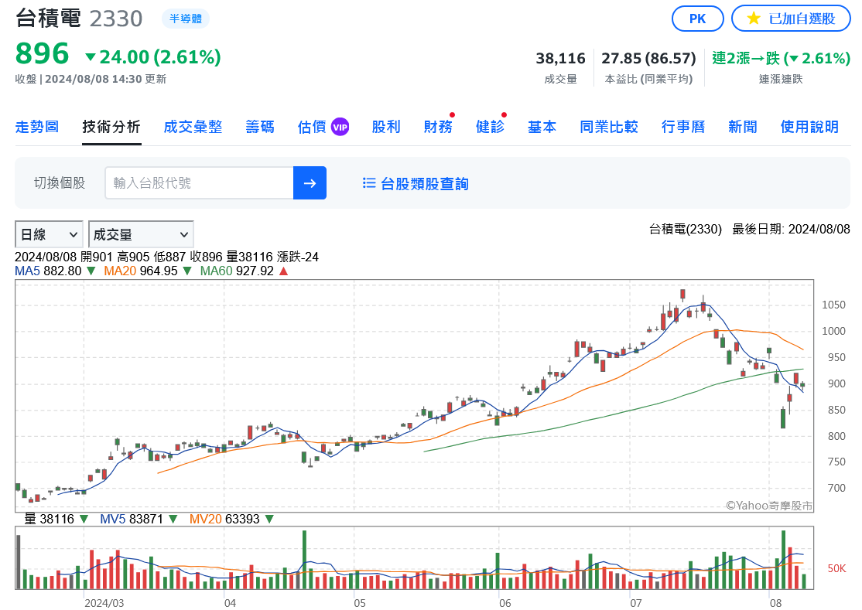
Task: Switch to the 同業比較 tab
Action: 609,127
